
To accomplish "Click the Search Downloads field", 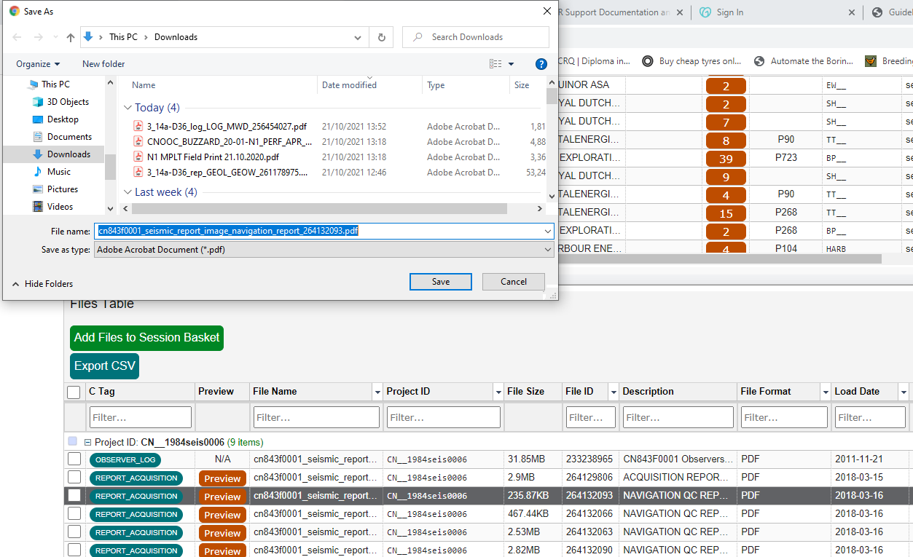I will pyautogui.click(x=476, y=37).
